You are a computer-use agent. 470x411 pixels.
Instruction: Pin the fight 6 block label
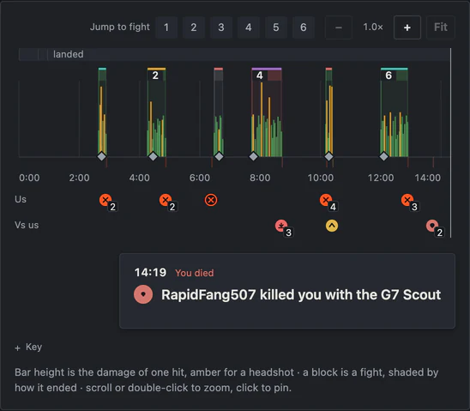389,76
